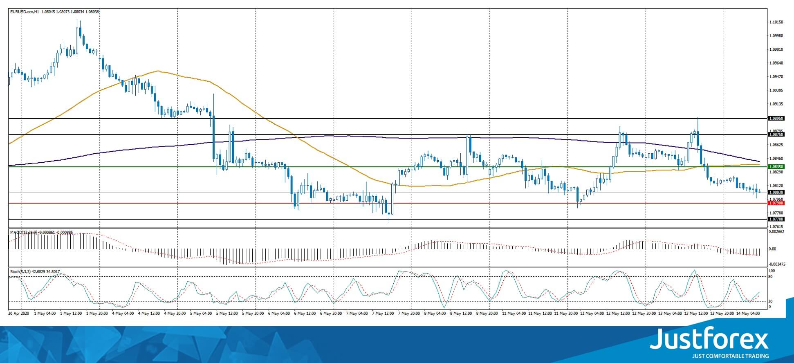Click the 8 May 04:00 time label
794x363 pixels.
pyautogui.click(x=435, y=314)
